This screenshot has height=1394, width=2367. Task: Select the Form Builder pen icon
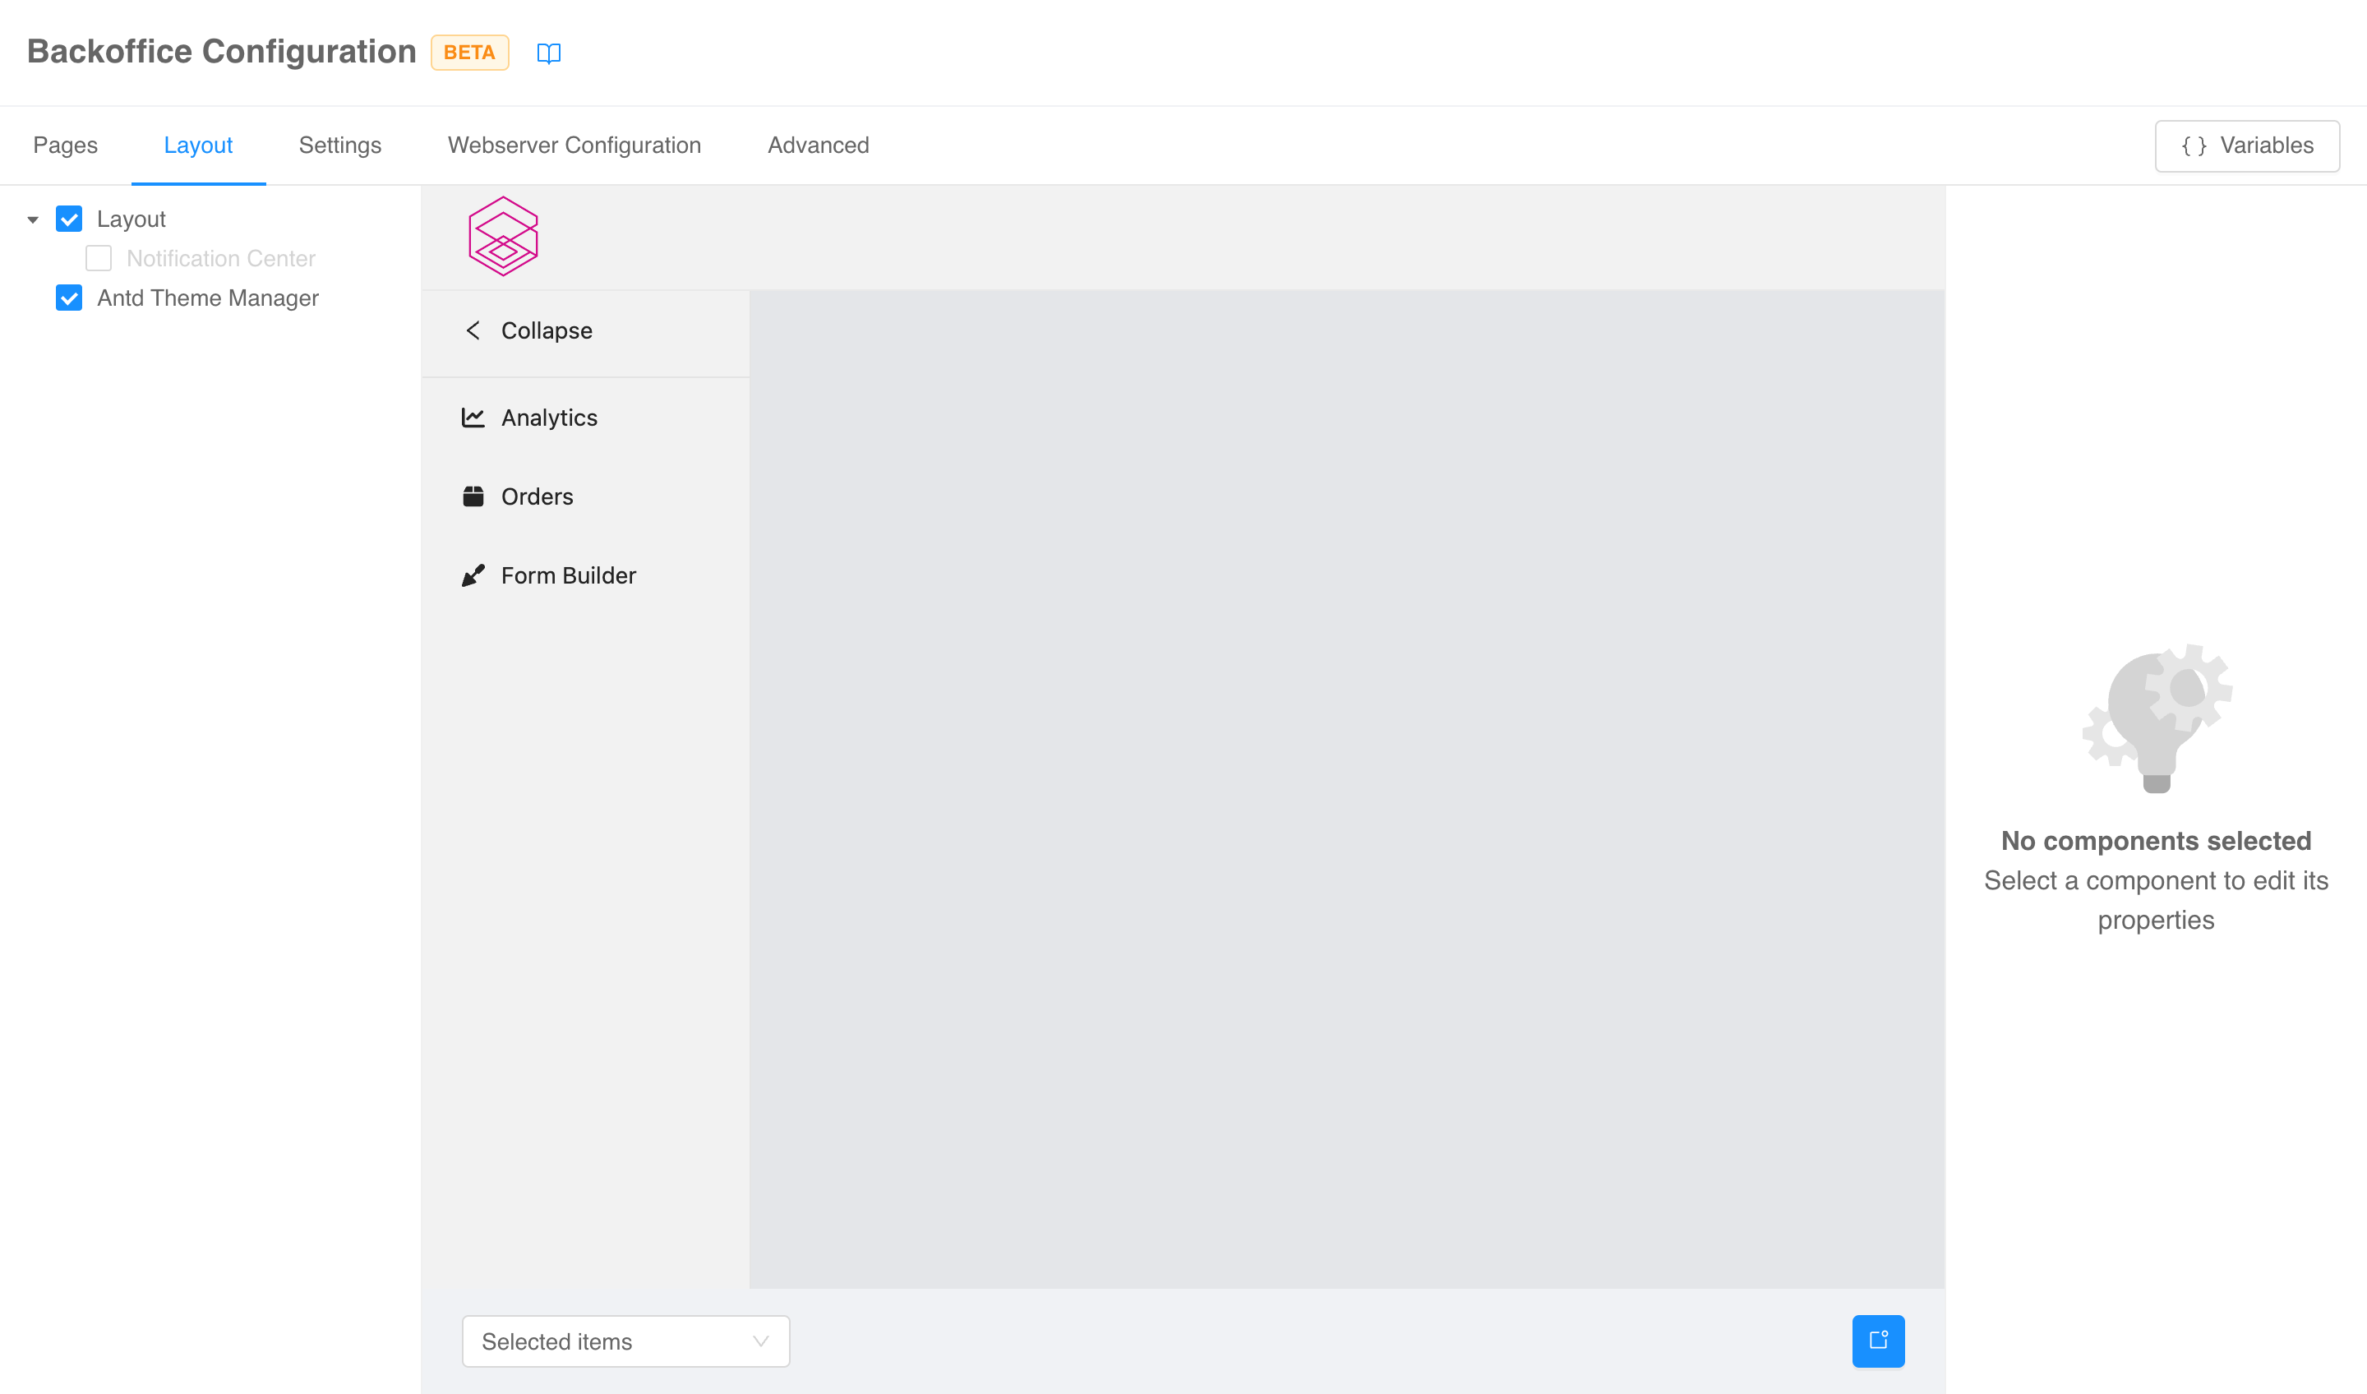click(x=474, y=575)
